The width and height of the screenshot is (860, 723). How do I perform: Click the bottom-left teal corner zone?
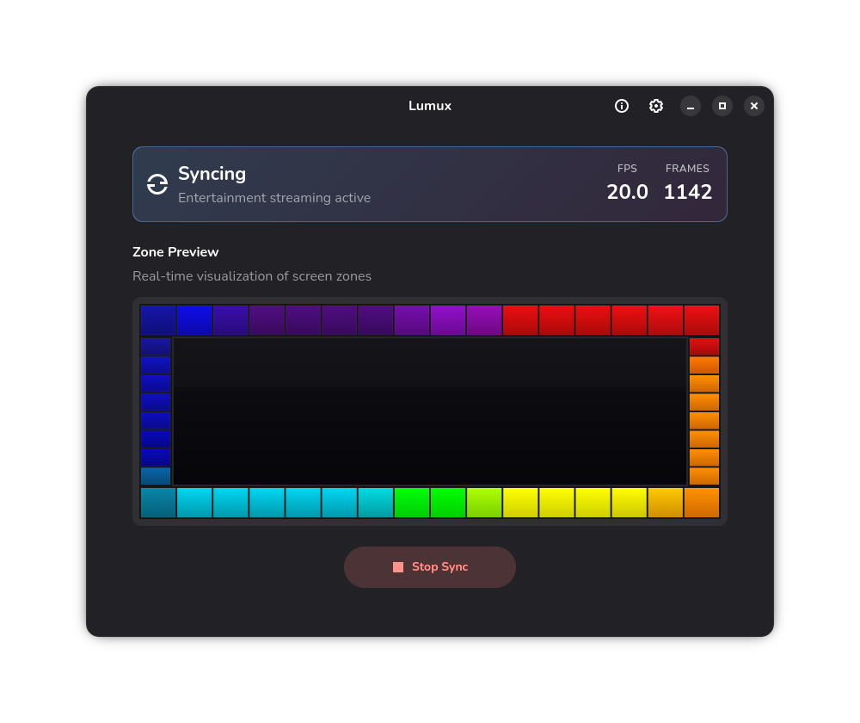pos(158,503)
